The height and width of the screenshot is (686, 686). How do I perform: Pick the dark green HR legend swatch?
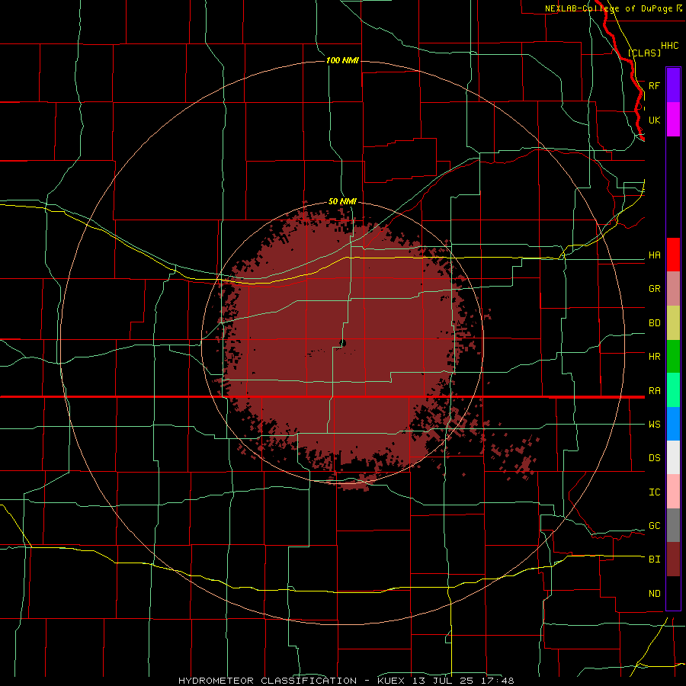point(673,357)
